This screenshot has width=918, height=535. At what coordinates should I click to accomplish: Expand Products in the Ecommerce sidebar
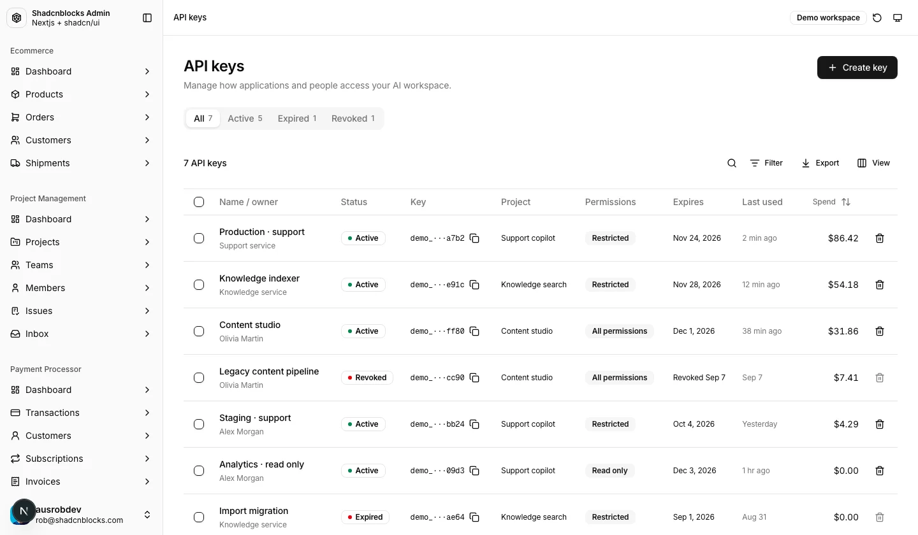pyautogui.click(x=82, y=94)
